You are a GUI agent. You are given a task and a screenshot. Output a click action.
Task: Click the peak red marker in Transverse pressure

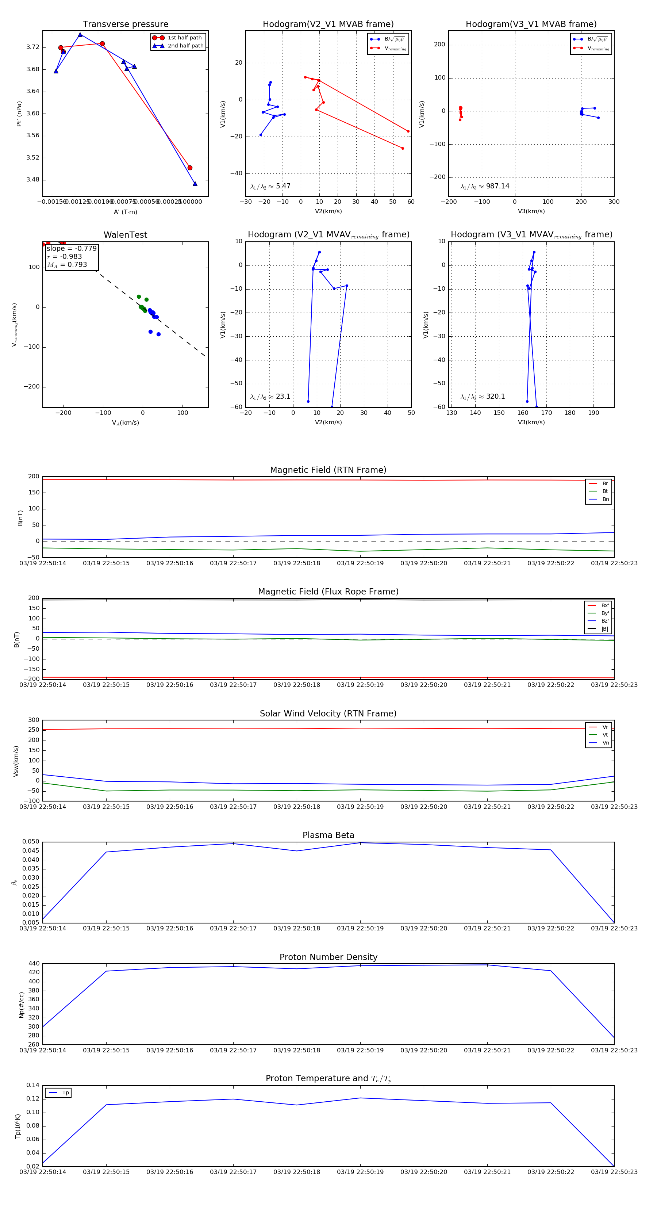coord(103,43)
